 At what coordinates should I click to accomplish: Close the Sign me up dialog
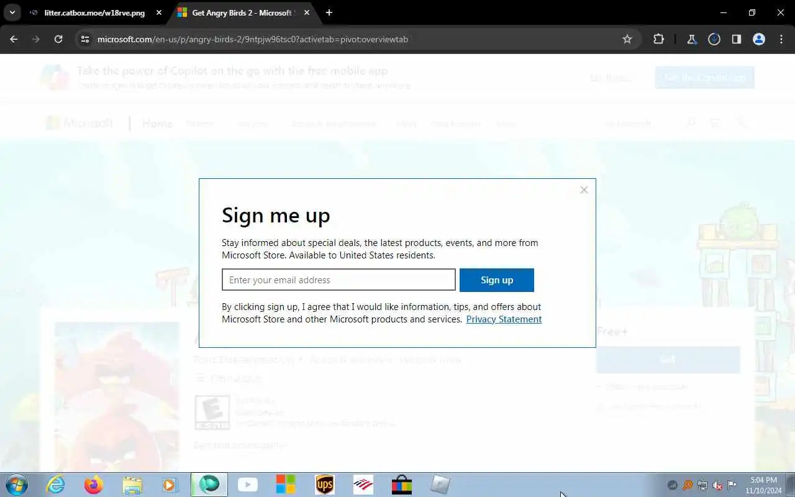coord(584,190)
